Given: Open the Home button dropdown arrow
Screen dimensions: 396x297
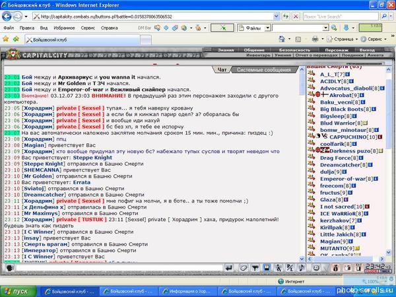Looking at the screenshot, I should [x=290, y=40].
